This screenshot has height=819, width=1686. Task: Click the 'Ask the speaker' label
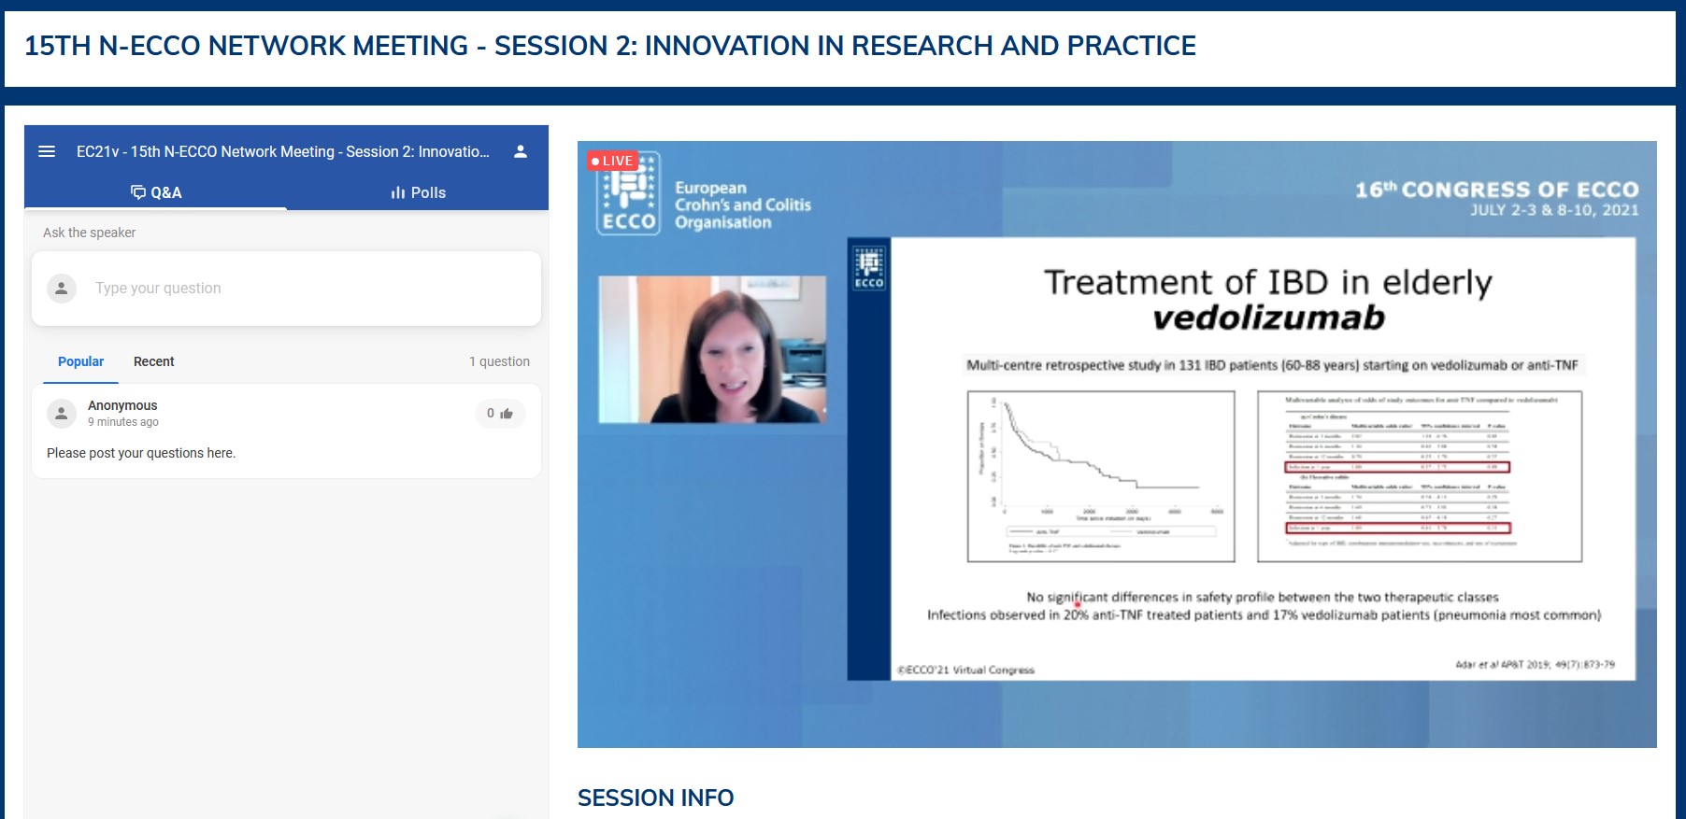[89, 233]
